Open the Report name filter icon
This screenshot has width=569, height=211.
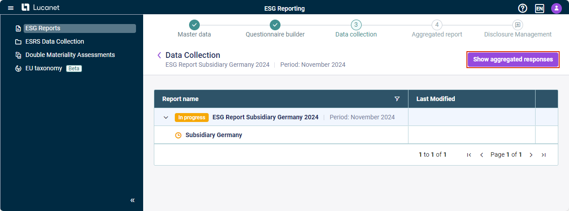pyautogui.click(x=397, y=99)
